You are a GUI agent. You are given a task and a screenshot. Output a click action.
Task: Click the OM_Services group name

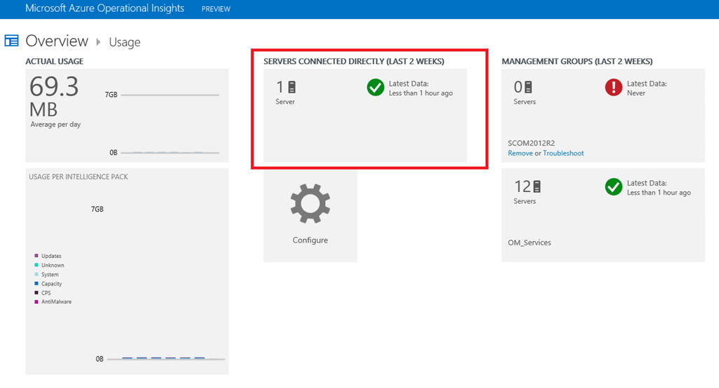(529, 242)
